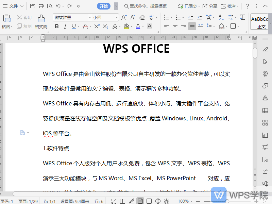Click the 批注 comments button
The width and height of the screenshot is (272, 204).
pos(230,6)
